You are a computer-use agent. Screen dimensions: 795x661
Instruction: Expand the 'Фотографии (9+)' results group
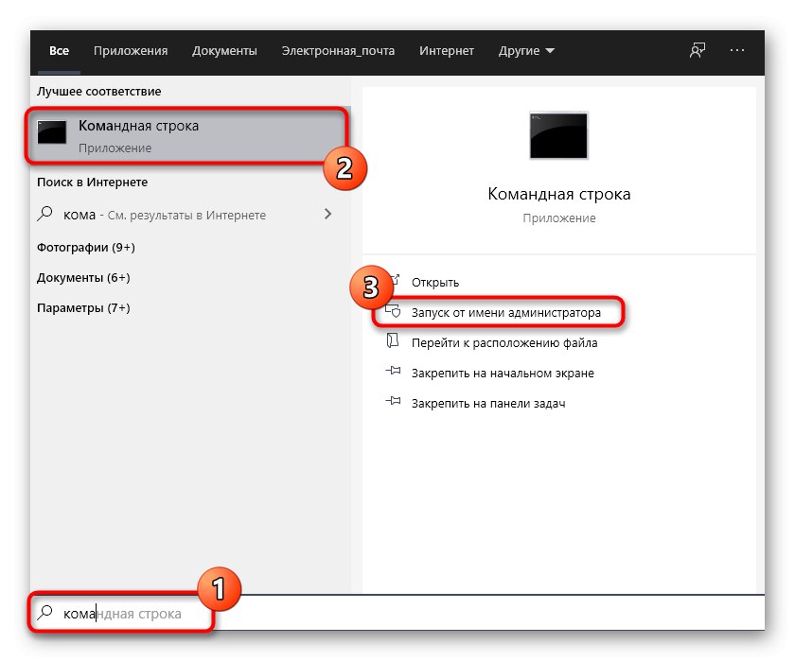pos(85,246)
